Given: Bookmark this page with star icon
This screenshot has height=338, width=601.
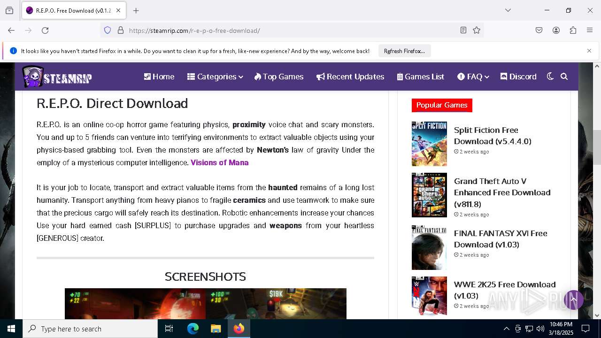Looking at the screenshot, I should pyautogui.click(x=477, y=30).
